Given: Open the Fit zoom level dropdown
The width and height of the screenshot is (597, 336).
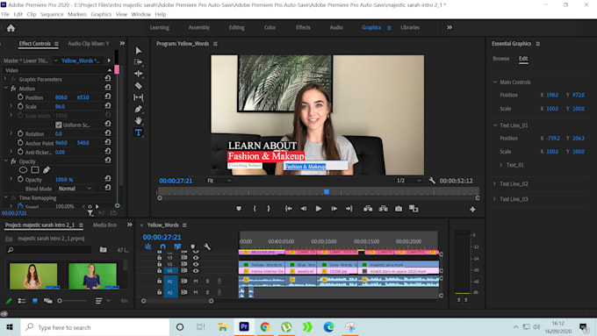Looking at the screenshot, I should point(219,181).
